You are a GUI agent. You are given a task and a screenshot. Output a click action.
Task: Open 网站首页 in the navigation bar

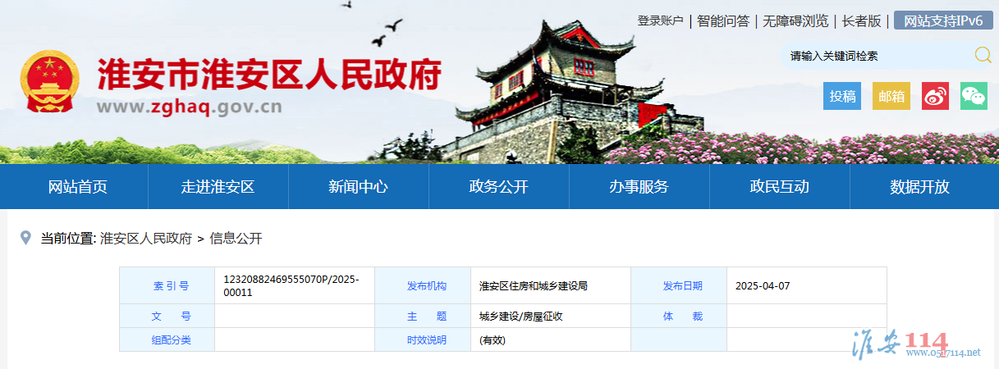click(x=78, y=186)
